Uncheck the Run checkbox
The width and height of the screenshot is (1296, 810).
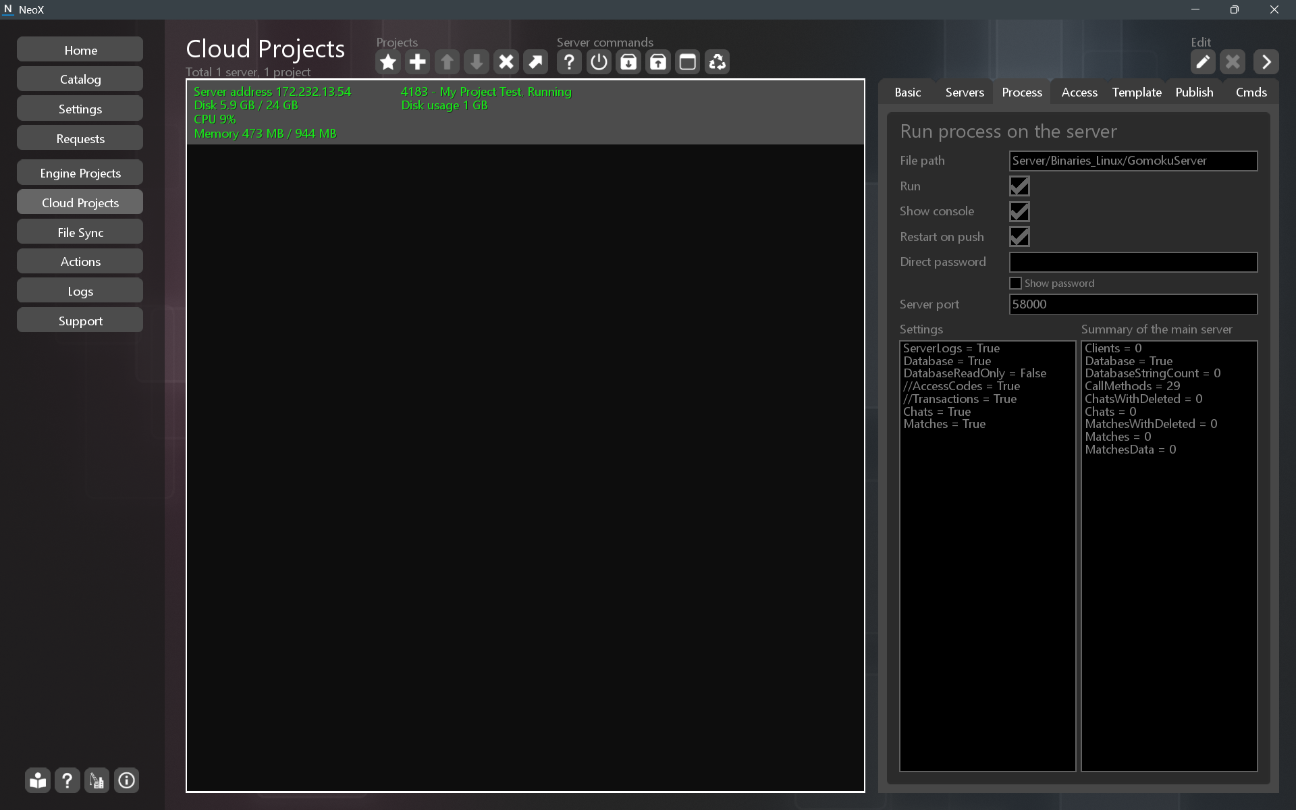coord(1019,186)
